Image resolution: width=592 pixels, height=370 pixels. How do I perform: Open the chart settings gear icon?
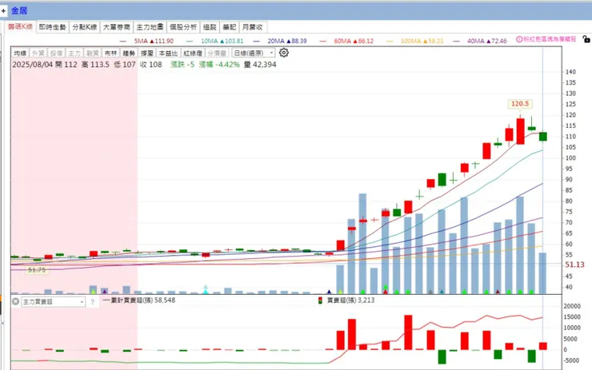tap(284, 53)
